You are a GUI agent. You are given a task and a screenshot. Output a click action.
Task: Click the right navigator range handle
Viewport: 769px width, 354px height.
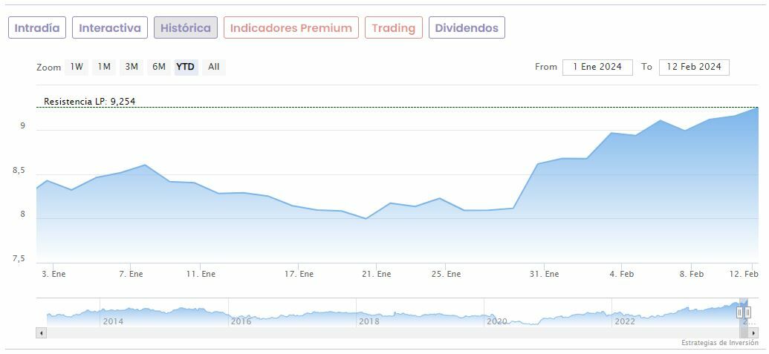(x=747, y=312)
